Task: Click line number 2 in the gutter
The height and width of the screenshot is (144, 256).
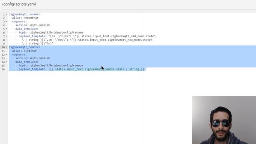Action: click(x=4, y=18)
